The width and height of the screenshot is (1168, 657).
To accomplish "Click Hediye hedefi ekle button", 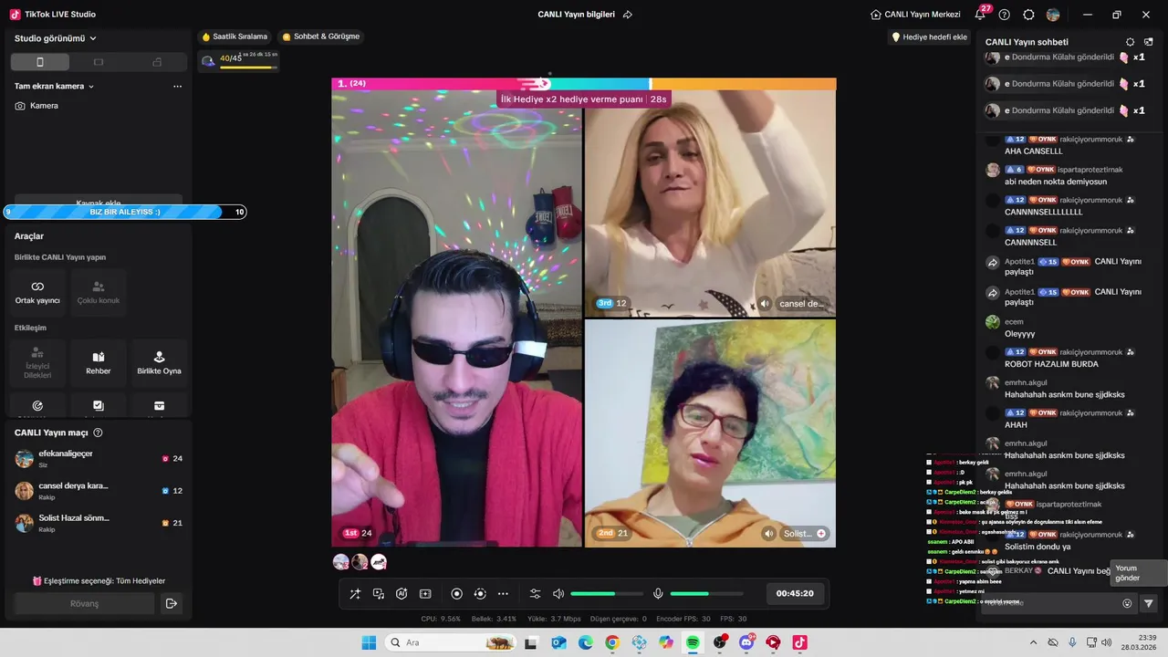I will [x=929, y=37].
